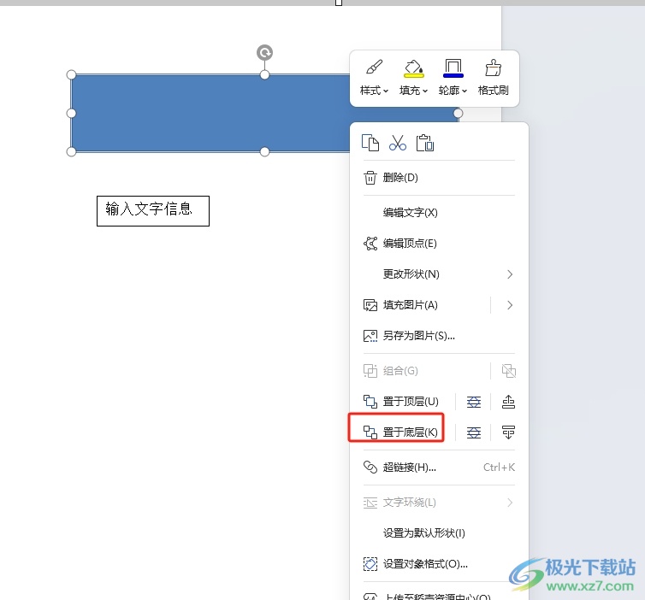Choose 编辑顶点(E) menu item

[x=439, y=244]
